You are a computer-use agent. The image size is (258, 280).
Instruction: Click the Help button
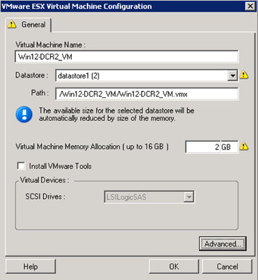pyautogui.click(x=31, y=266)
